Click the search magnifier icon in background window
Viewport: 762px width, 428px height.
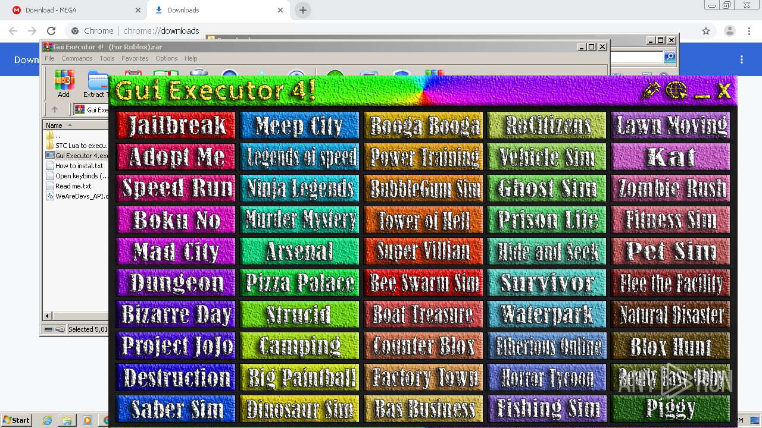(670, 57)
